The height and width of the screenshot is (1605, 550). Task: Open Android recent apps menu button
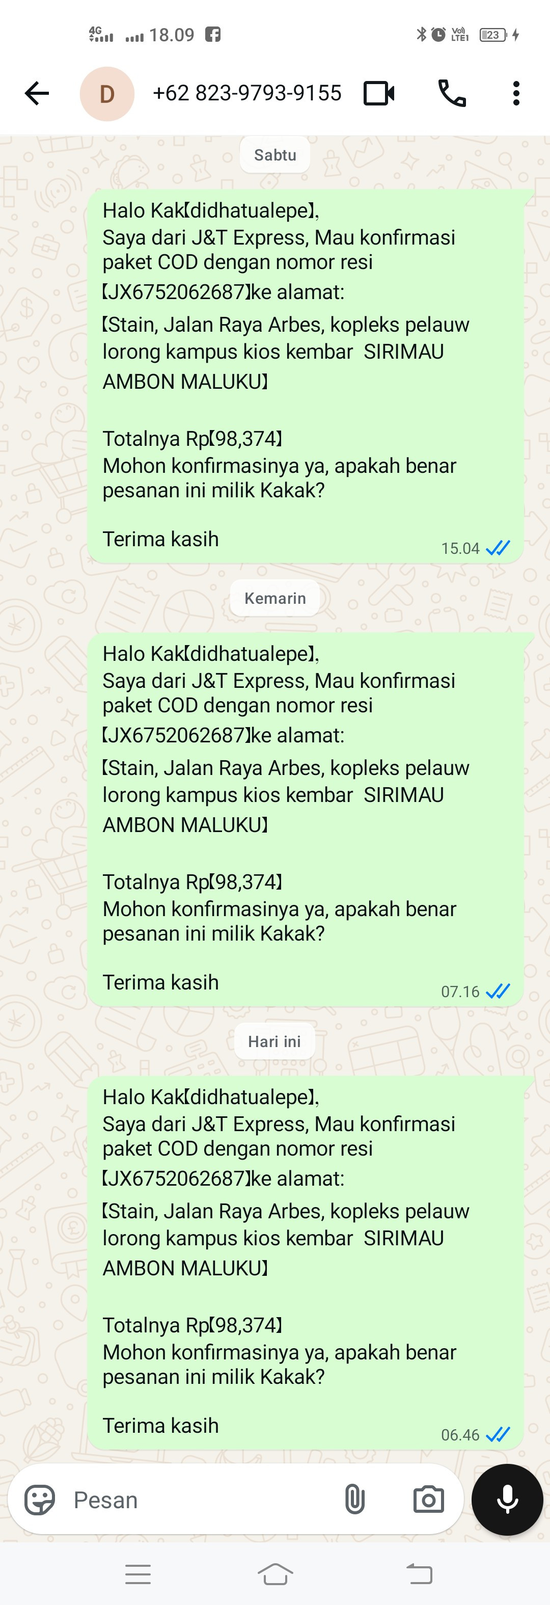pyautogui.click(x=137, y=1574)
